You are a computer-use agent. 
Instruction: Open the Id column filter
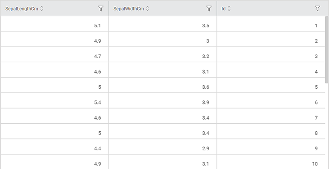317,9
